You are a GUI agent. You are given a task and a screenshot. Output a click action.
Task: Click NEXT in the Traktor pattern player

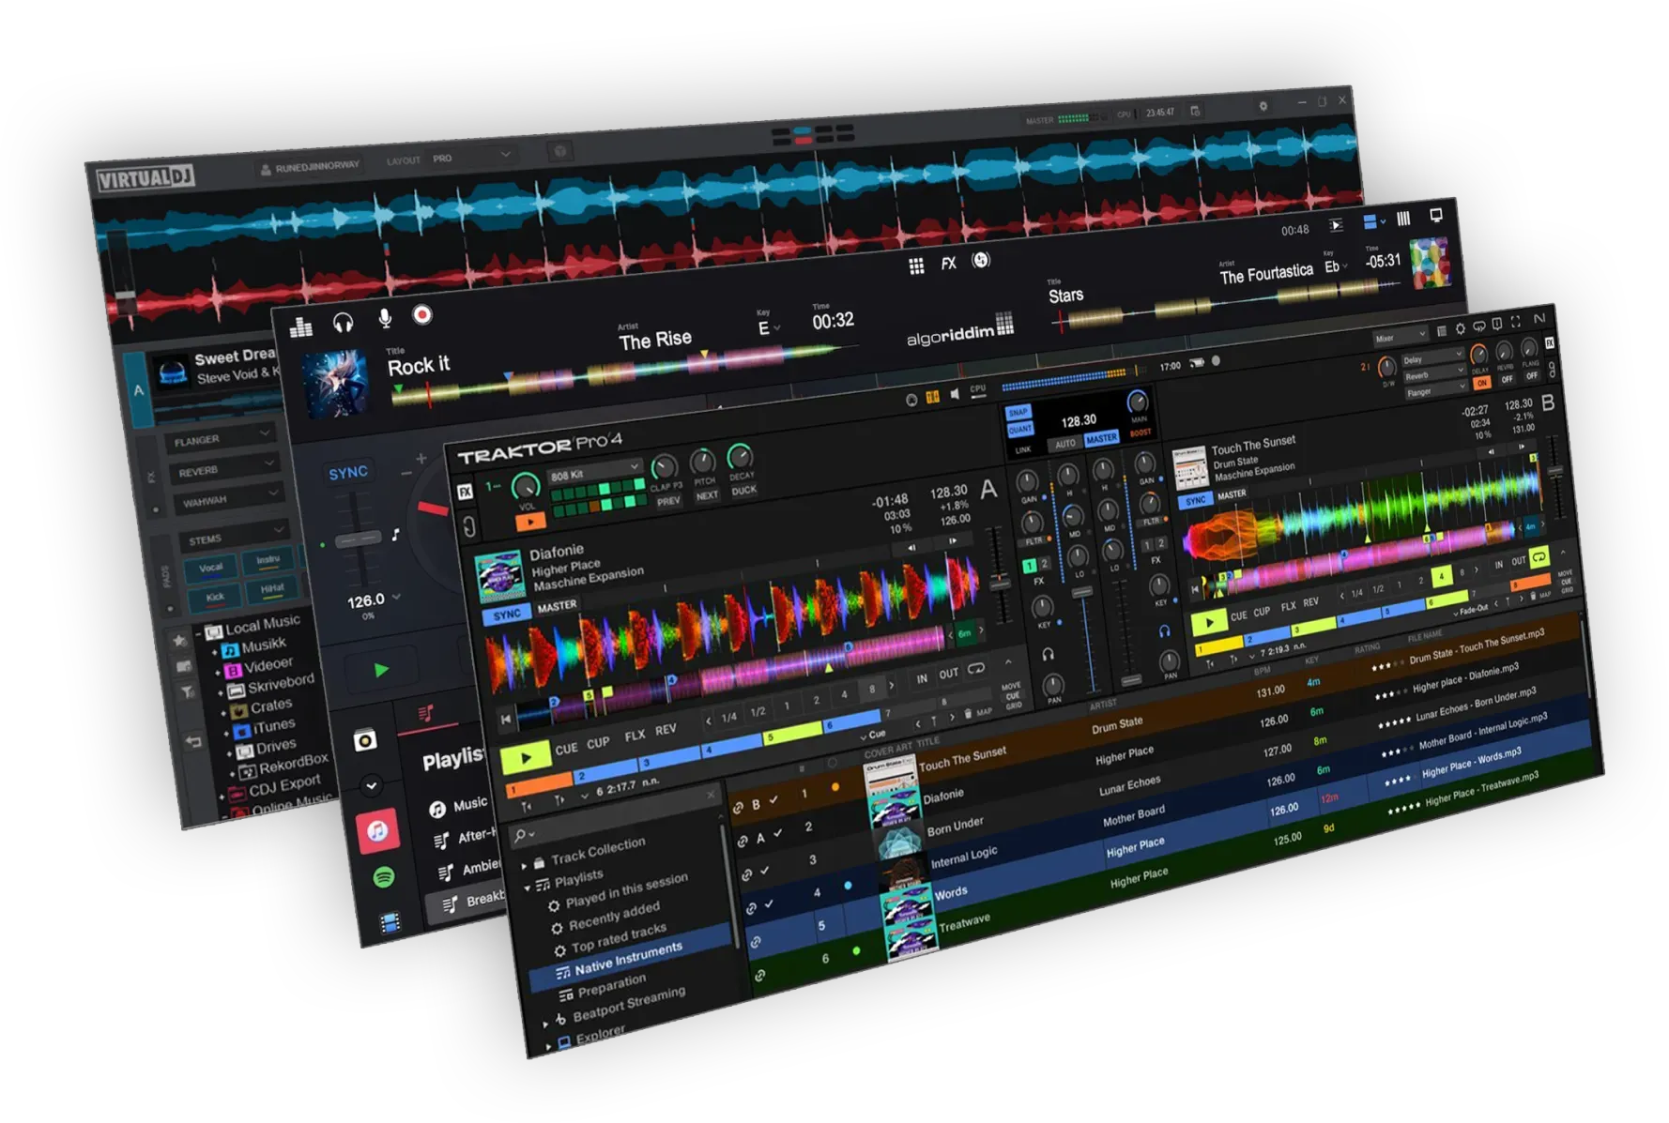click(707, 495)
